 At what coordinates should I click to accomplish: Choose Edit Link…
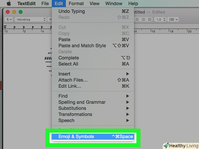(93, 86)
